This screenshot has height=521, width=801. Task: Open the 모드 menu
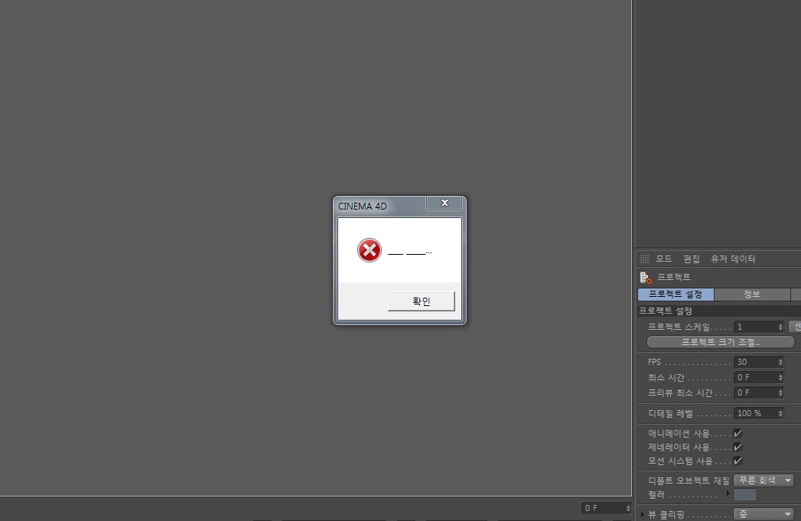663,259
